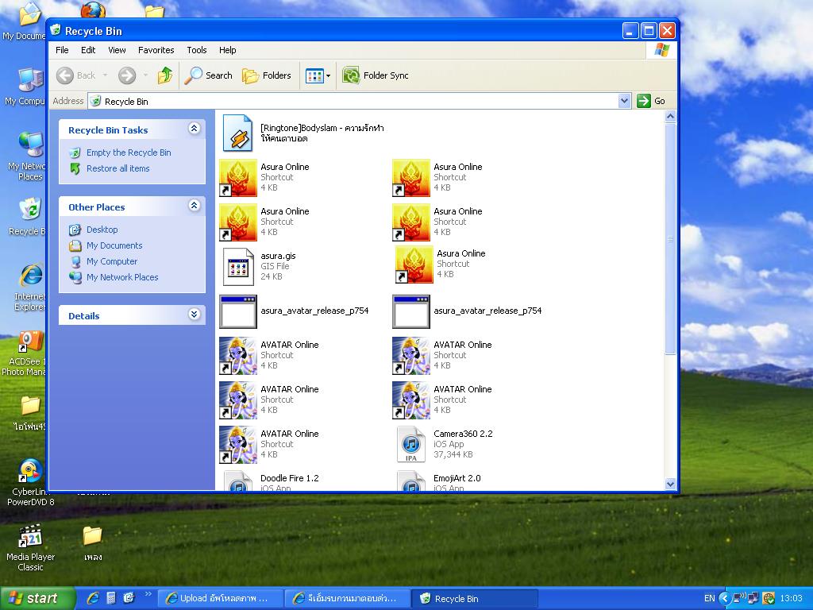Image resolution: width=813 pixels, height=610 pixels.
Task: Launch Folder Sync from the toolbar
Action: click(x=376, y=75)
